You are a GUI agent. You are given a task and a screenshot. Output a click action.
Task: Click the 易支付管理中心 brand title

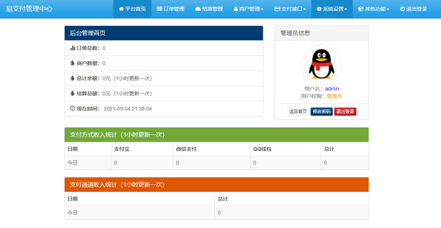point(29,9)
